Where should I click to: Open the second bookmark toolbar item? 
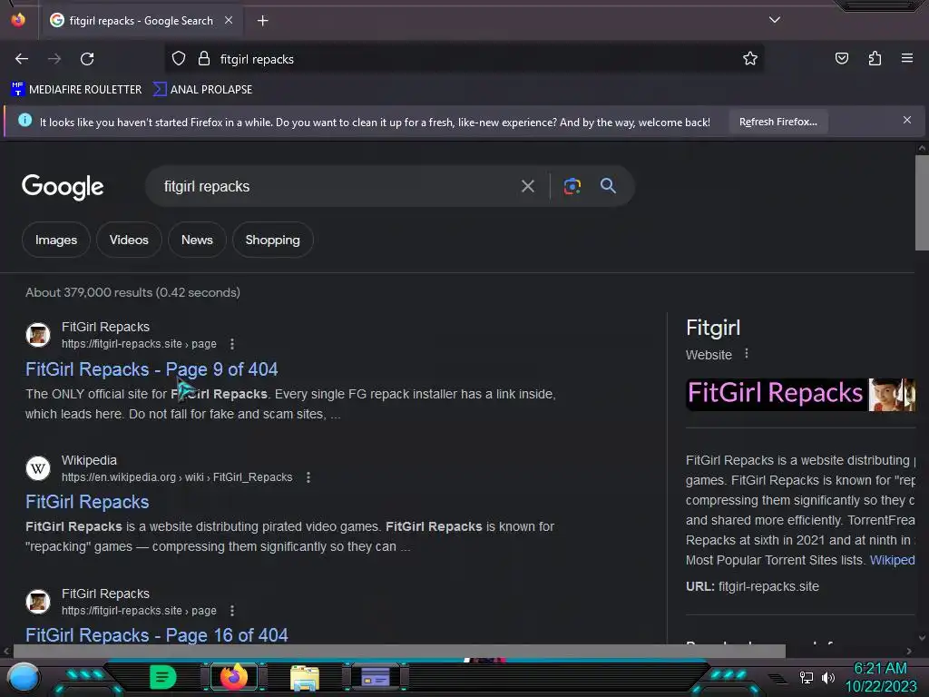(x=202, y=90)
